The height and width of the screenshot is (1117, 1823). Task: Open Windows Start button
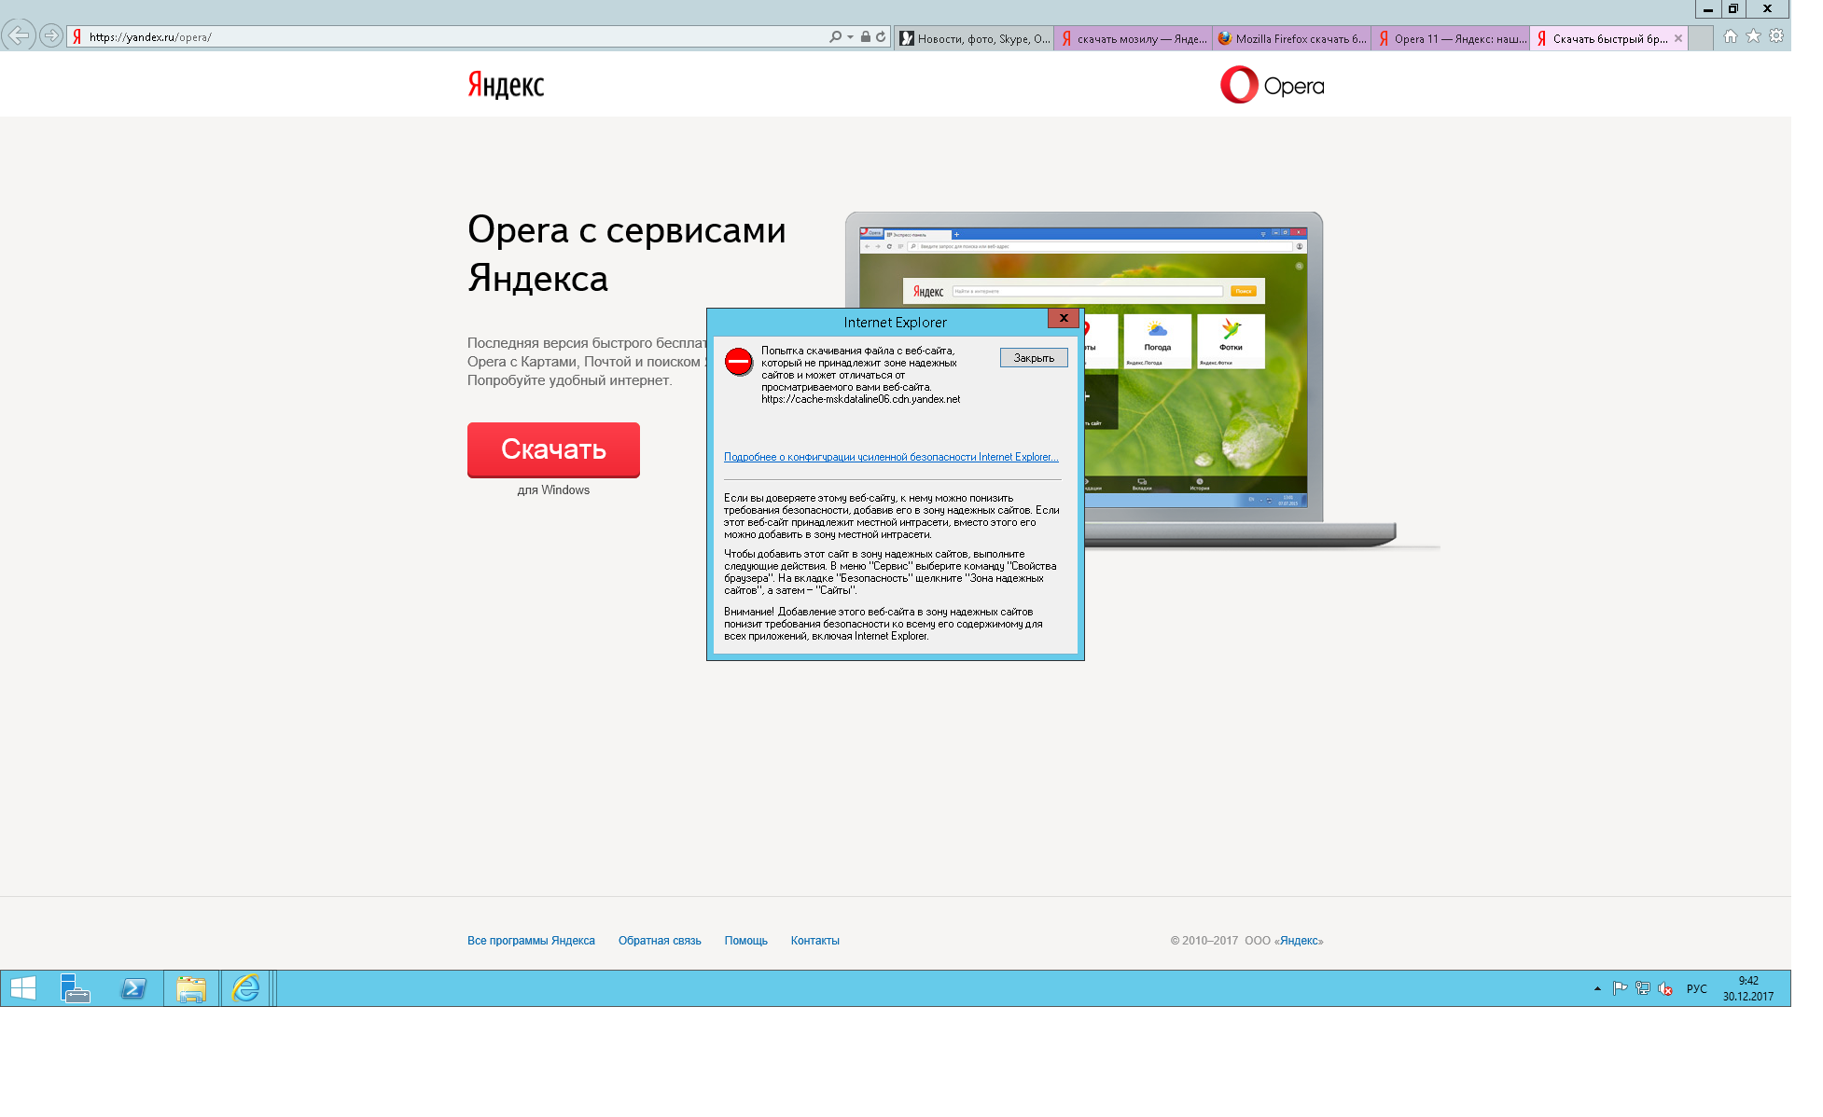(x=23, y=988)
